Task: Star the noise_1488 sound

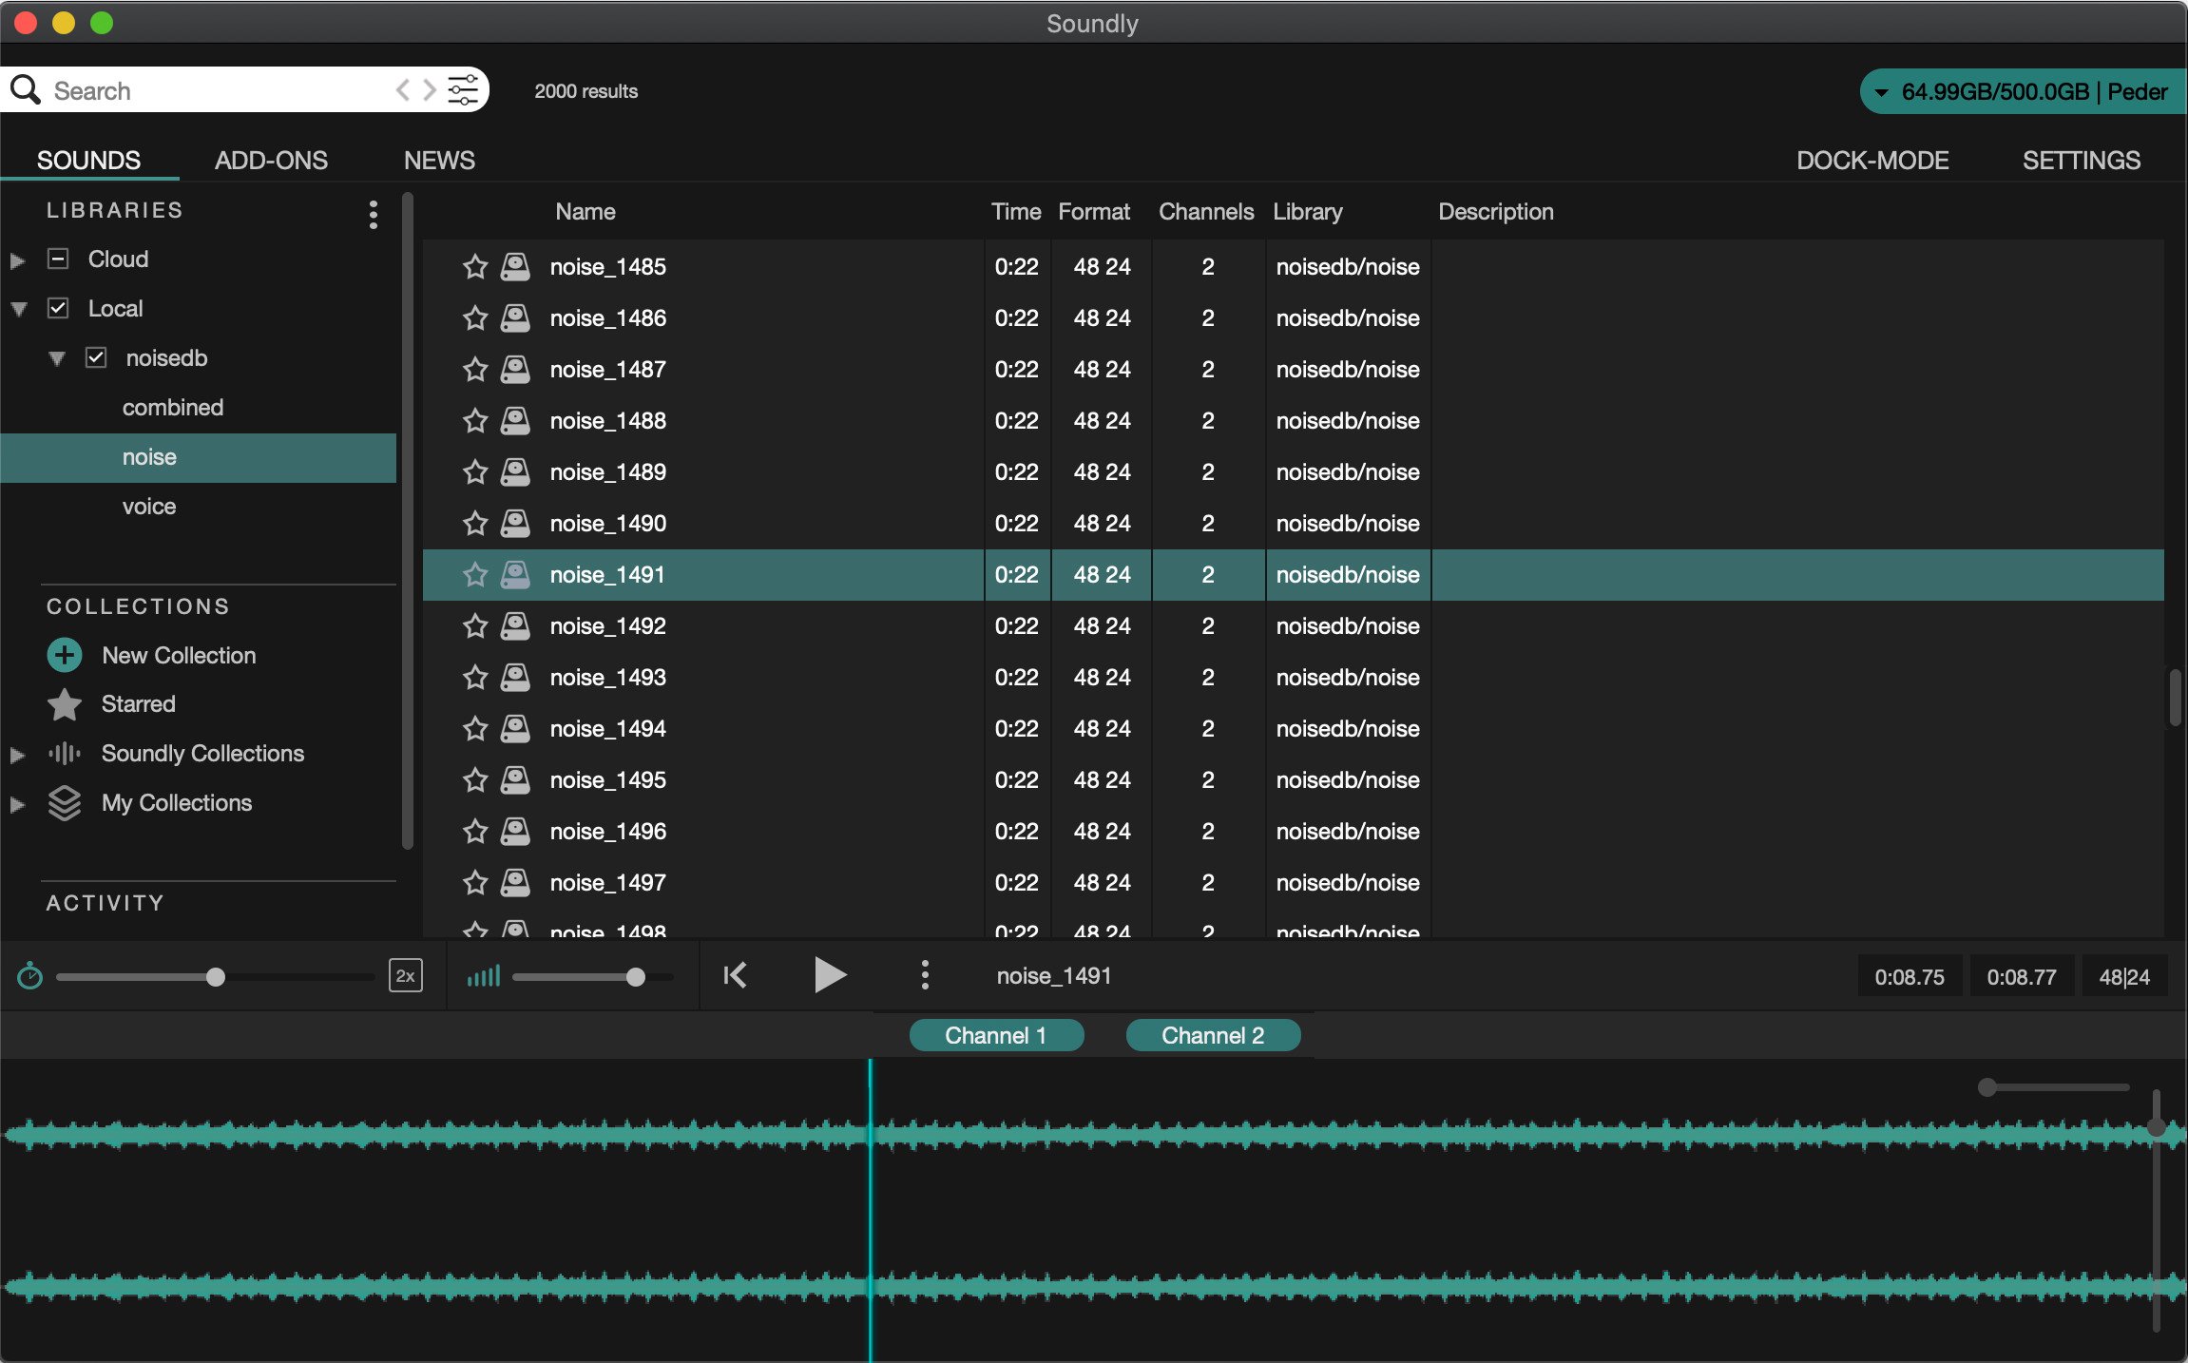Action: pos(475,420)
